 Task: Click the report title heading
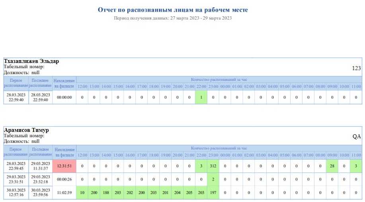point(173,9)
